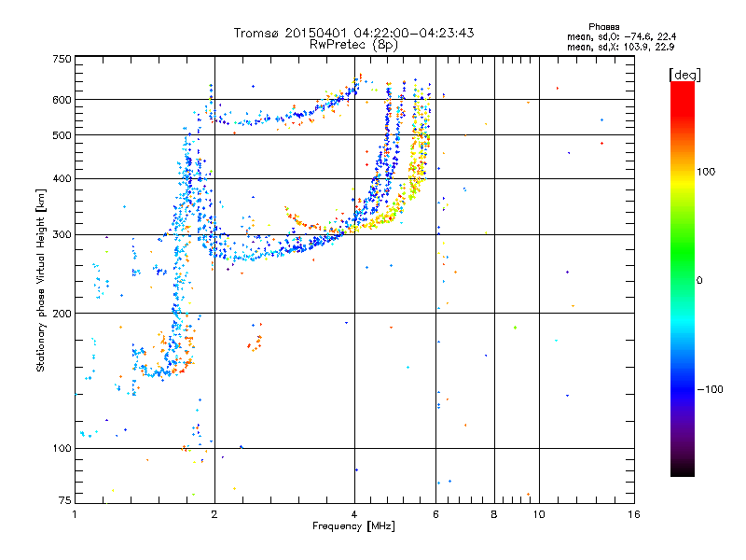Select the mean, sd,O: -74.6, 22.4 line

(621, 36)
